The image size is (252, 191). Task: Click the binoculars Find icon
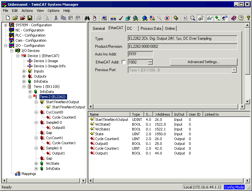tap(87, 18)
